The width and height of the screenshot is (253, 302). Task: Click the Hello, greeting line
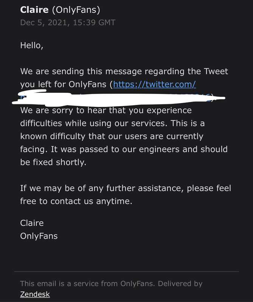32,46
